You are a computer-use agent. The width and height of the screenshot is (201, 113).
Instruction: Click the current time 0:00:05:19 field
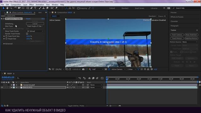[8, 78]
